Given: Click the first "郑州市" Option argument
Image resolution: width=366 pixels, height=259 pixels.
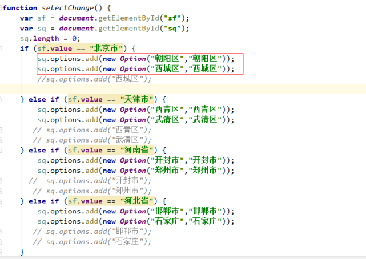Looking at the screenshot, I should [x=167, y=171].
